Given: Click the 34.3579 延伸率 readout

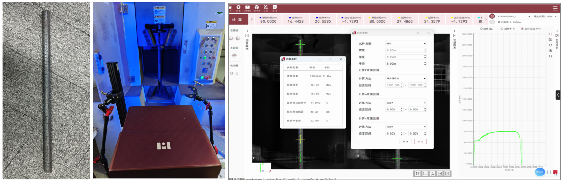Looking at the screenshot, I should (x=432, y=20).
